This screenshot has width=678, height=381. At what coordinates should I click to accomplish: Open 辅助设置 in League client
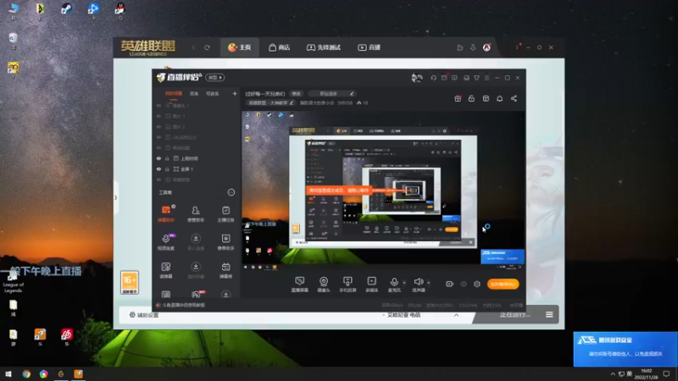coord(144,315)
